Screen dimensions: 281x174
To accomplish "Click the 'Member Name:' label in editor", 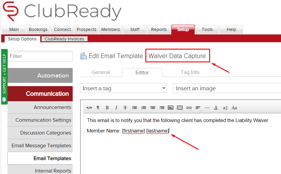I will [104, 131].
